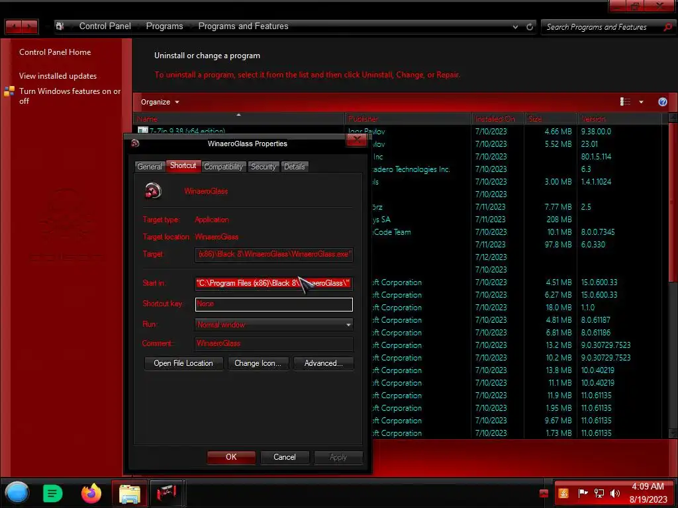The image size is (678, 508).
Task: Refresh the Programs and Features list
Action: [530, 26]
